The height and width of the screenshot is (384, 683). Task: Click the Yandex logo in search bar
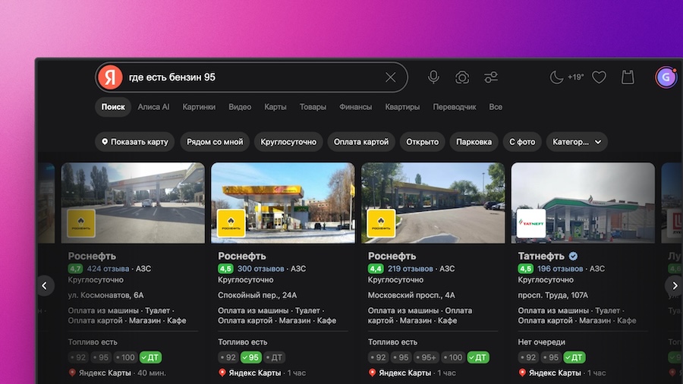110,77
